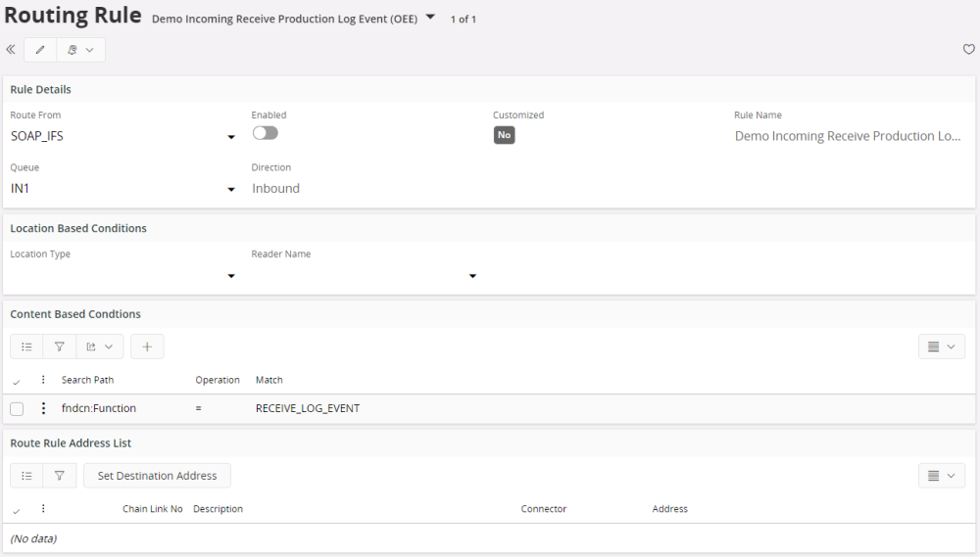This screenshot has width=980, height=557.
Task: Click Set Destination Address button
Action: tap(157, 476)
